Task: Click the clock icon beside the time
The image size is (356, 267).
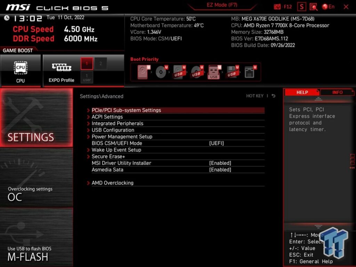Action: click(7, 18)
